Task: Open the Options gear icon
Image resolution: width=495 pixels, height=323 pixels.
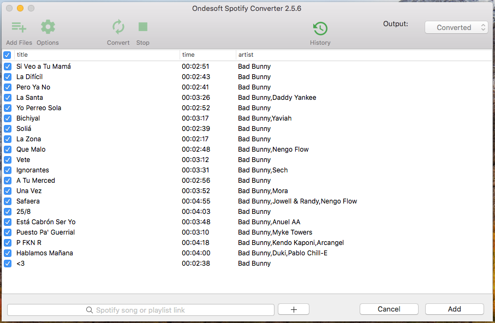Action: 47,27
